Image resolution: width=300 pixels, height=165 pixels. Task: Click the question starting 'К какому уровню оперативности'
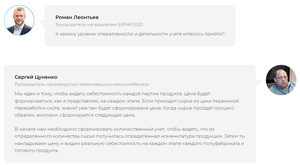click(x=140, y=34)
